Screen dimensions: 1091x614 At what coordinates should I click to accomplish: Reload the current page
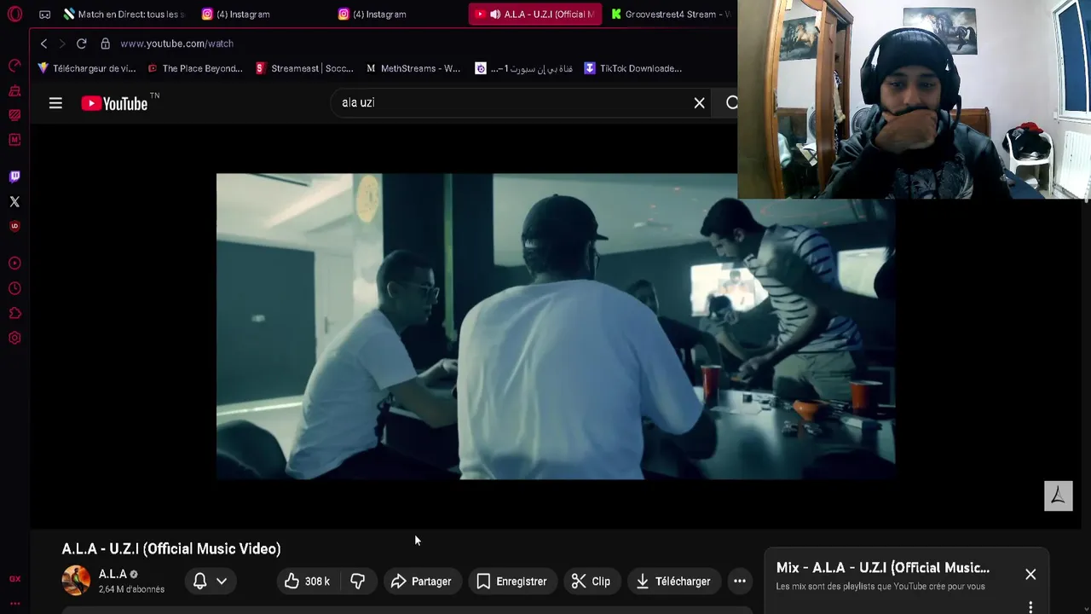pos(81,43)
